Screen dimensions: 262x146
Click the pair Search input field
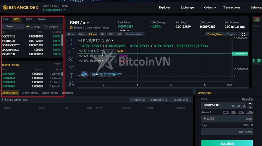(13, 26)
